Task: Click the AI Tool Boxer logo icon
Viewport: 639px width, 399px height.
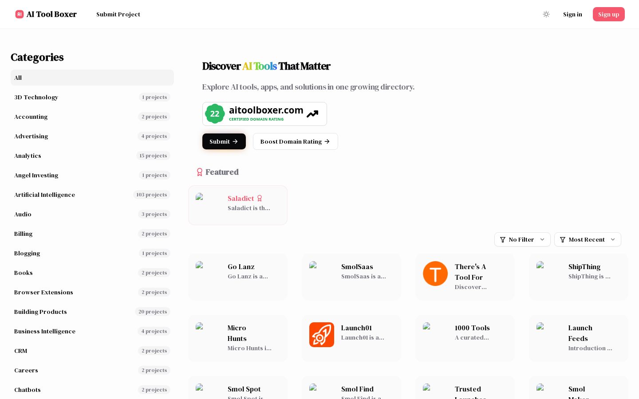Action: pyautogui.click(x=20, y=14)
